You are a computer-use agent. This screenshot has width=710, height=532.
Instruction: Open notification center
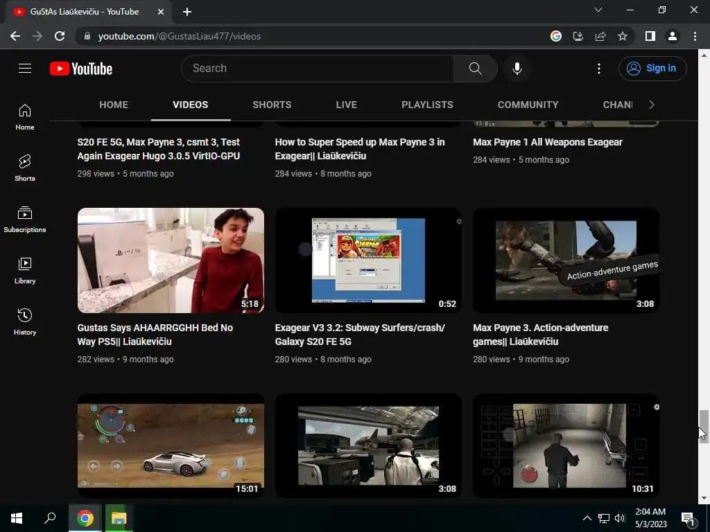[x=688, y=519]
